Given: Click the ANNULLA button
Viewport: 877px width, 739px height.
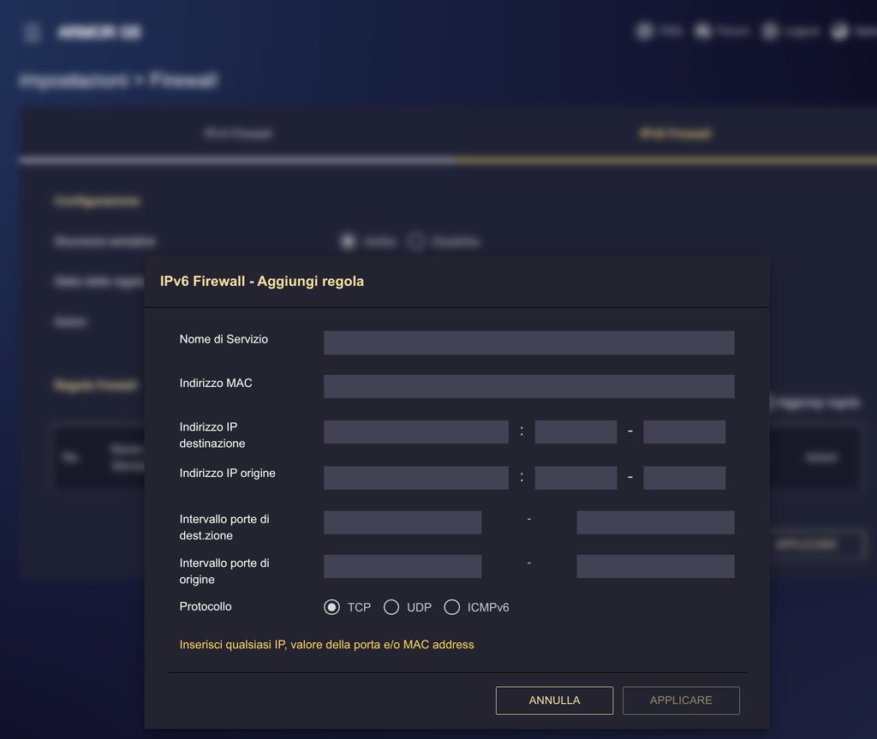Looking at the screenshot, I should (554, 700).
